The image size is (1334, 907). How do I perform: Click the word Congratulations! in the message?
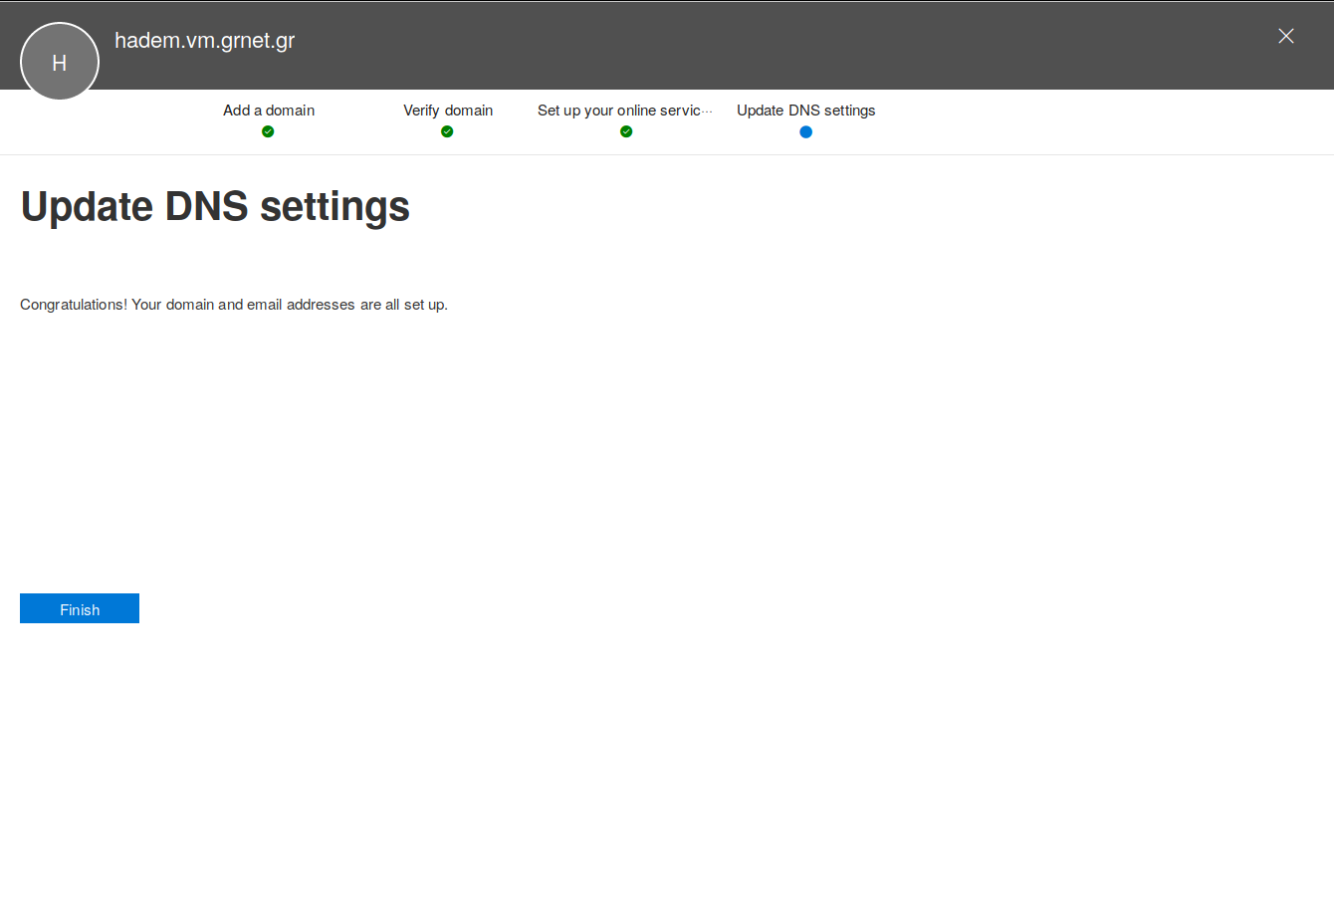click(x=74, y=305)
